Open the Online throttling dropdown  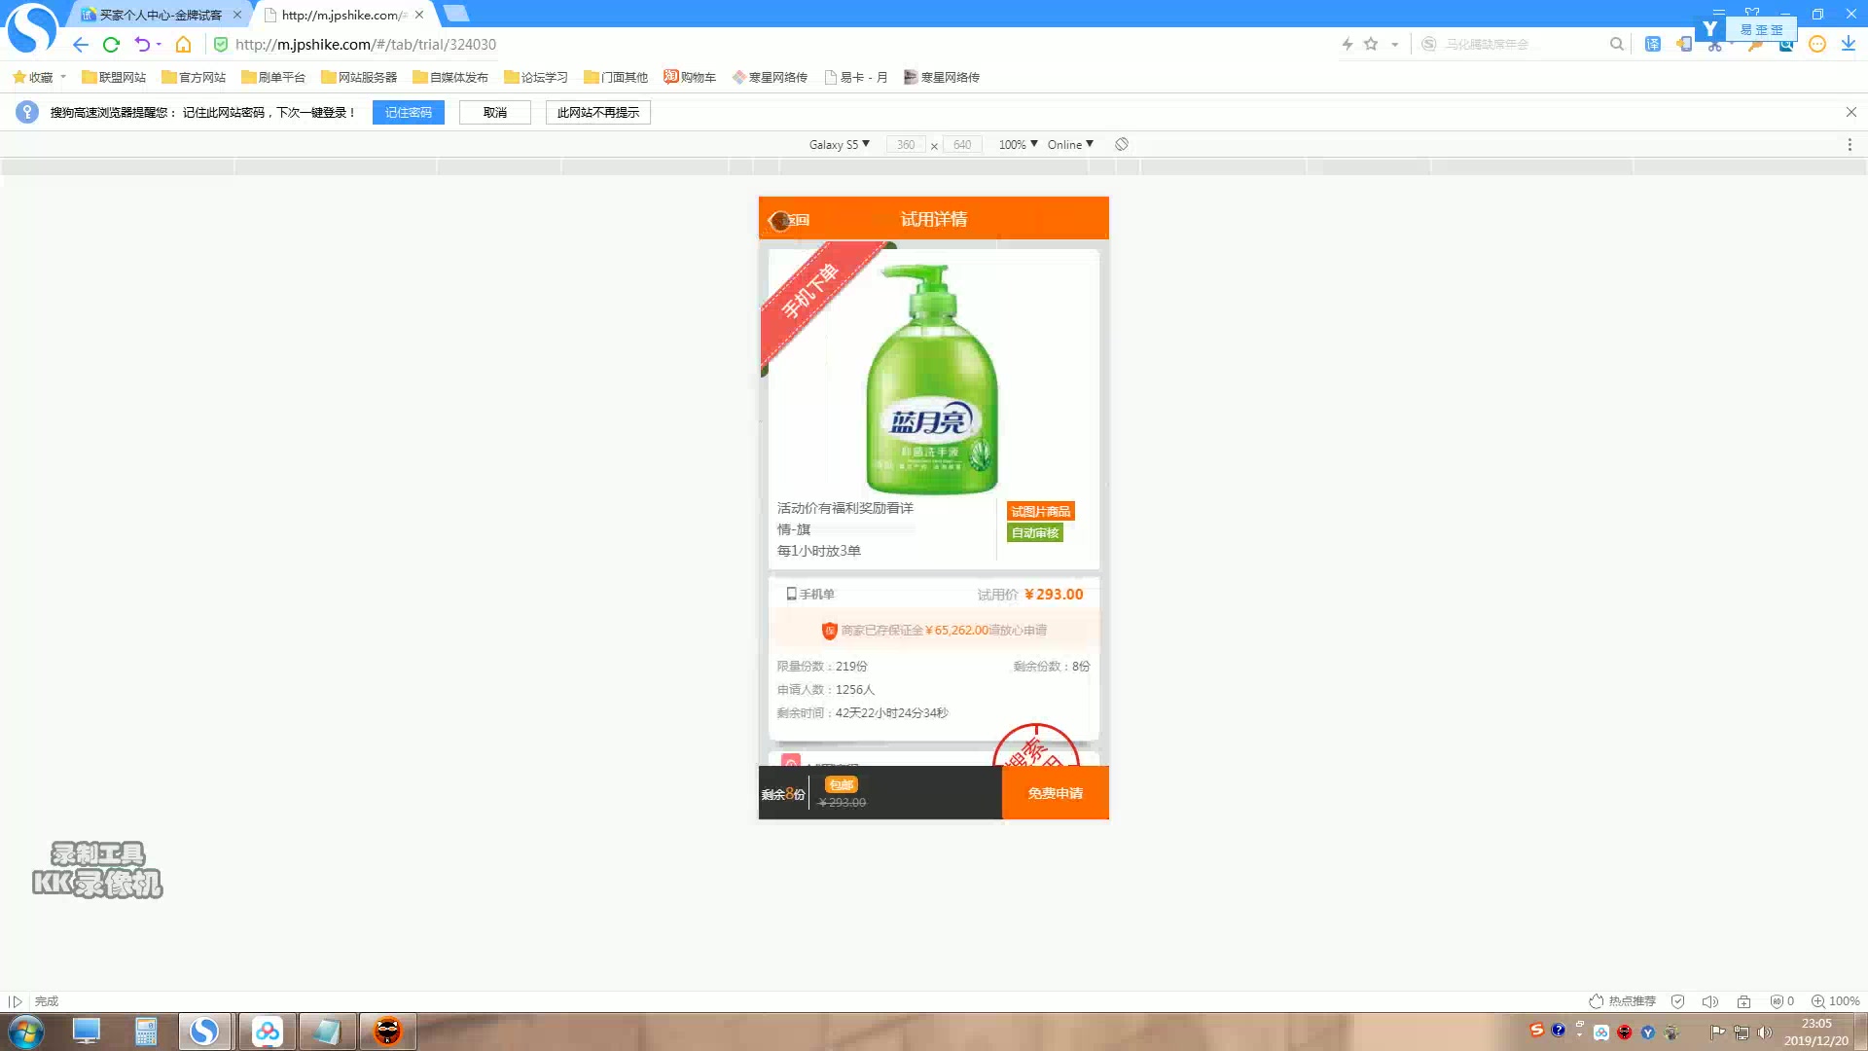(x=1070, y=144)
